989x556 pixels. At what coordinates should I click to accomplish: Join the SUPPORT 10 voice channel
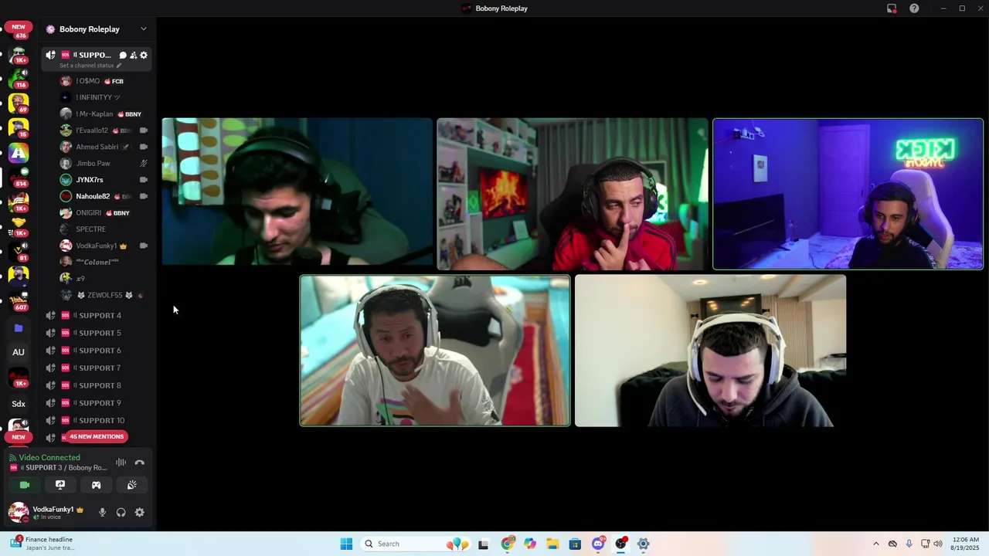click(x=96, y=421)
